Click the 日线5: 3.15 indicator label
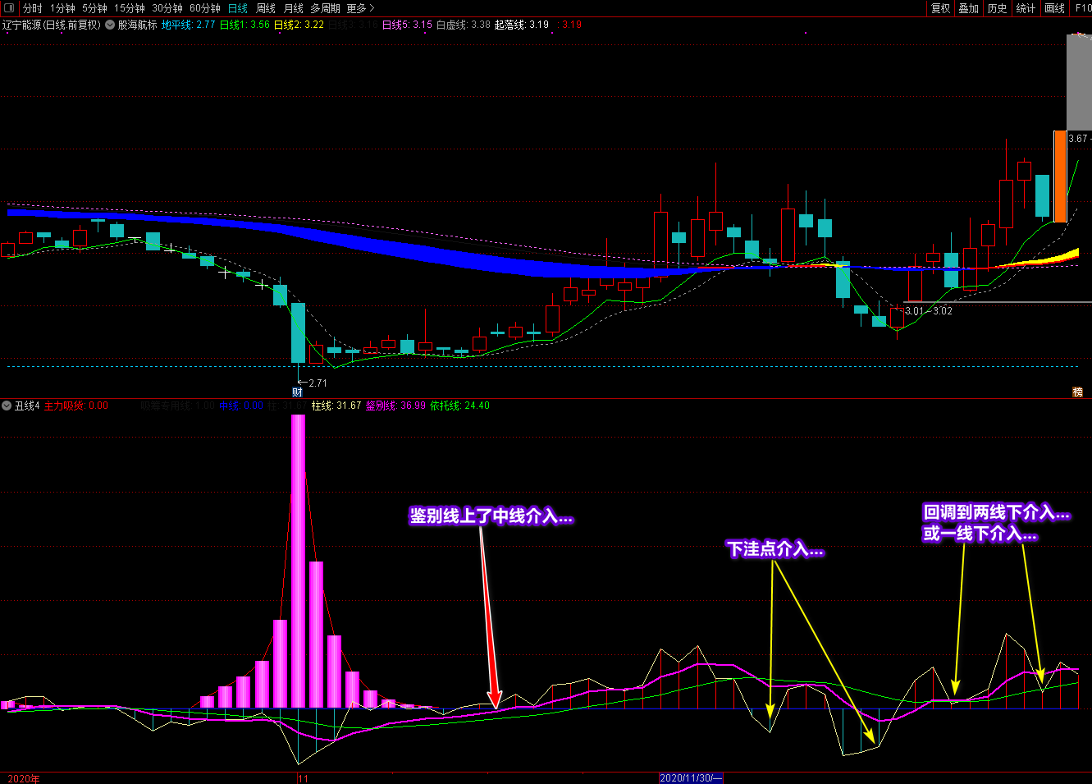Image resolution: width=1092 pixels, height=784 pixels. 407,25
